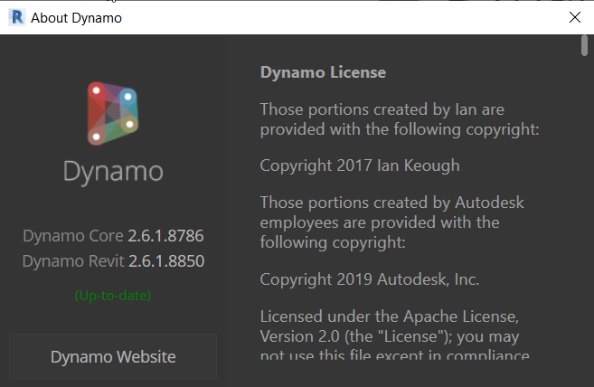Click the About Dynamo window title text
Image resolution: width=594 pixels, height=387 pixels.
(x=76, y=18)
